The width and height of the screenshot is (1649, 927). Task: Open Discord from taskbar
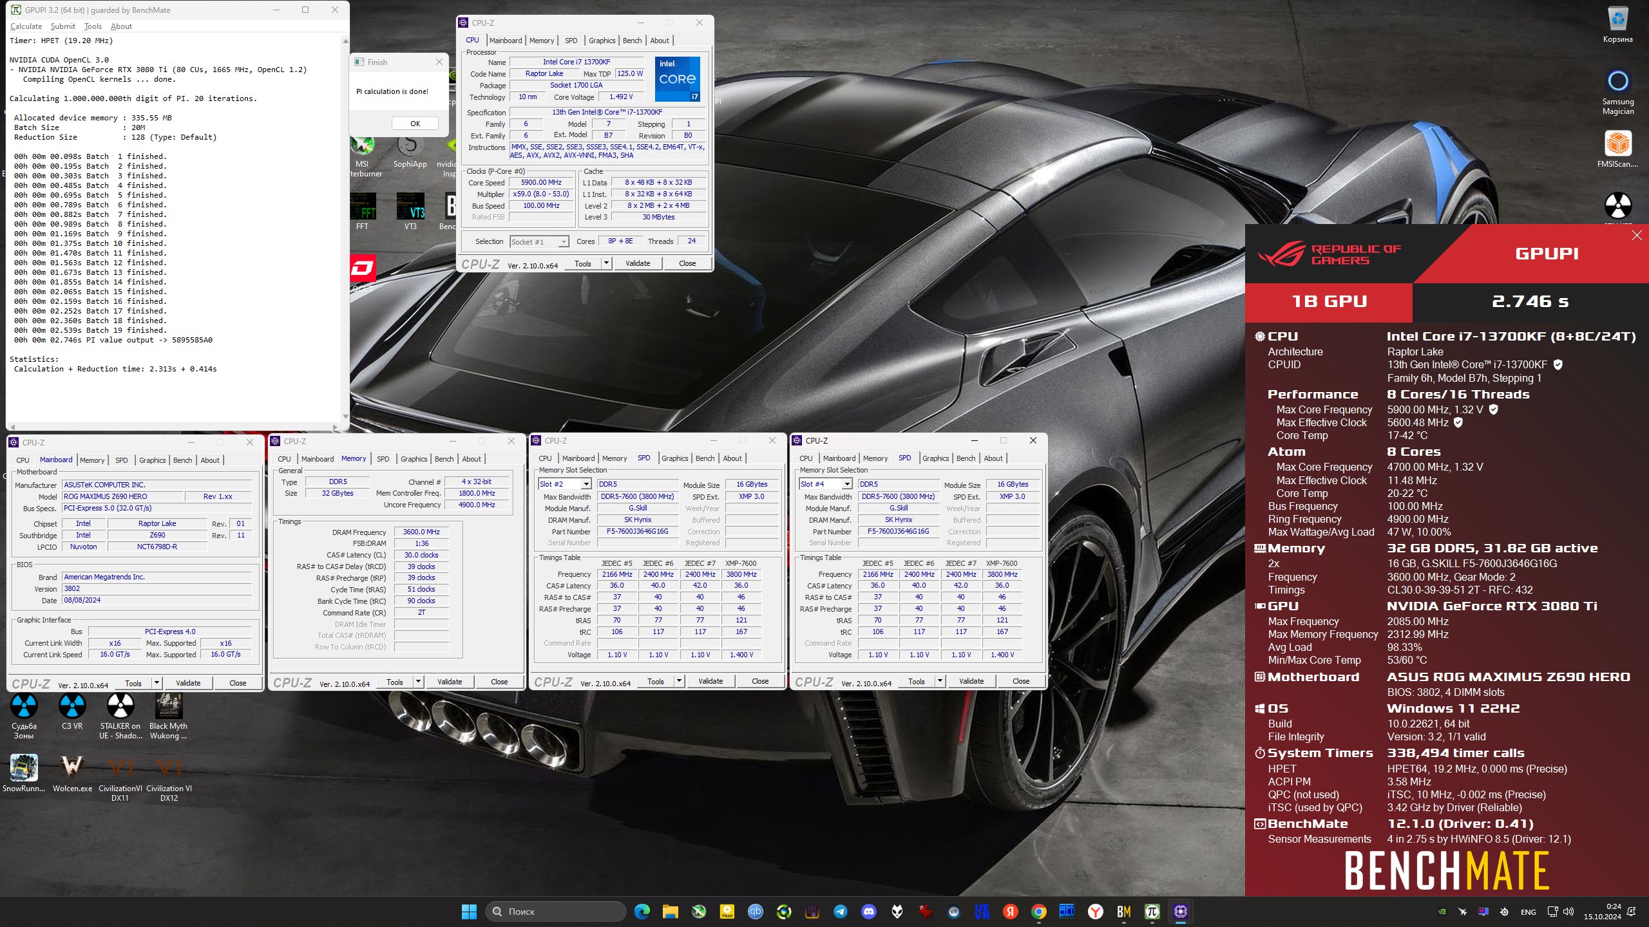click(x=868, y=912)
